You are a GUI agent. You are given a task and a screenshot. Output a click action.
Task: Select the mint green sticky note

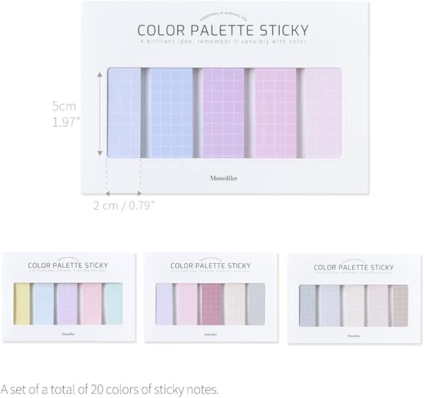click(x=114, y=303)
